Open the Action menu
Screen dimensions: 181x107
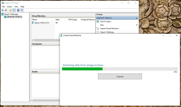coord(9,7)
